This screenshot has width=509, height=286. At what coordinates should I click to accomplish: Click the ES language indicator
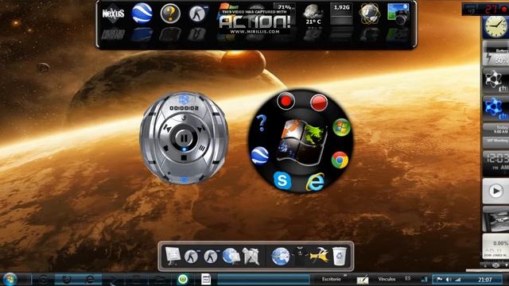[x=408, y=279]
